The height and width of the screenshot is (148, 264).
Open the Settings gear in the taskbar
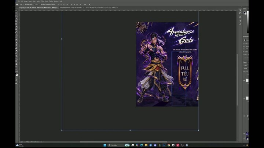point(187,145)
